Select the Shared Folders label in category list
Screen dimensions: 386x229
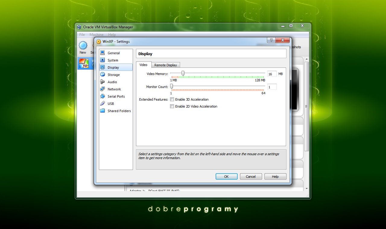(x=119, y=111)
